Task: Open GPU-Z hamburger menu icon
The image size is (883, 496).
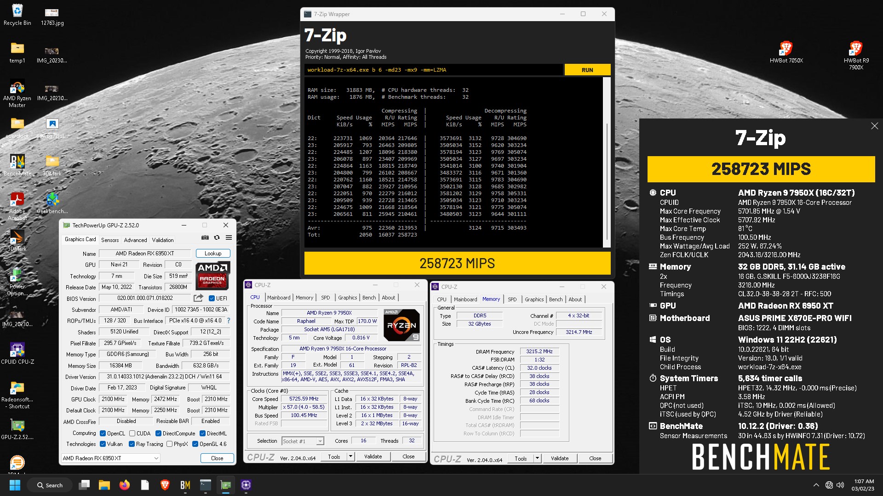Action: (229, 238)
